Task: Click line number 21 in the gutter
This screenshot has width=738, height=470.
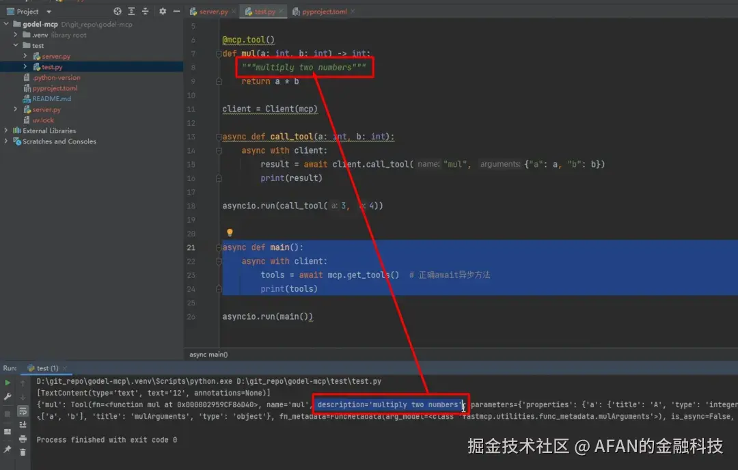Action: [x=191, y=247]
